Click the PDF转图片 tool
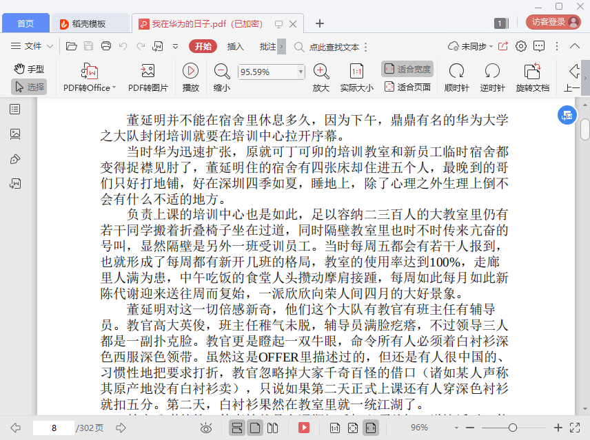This screenshot has width=590, height=440. click(148, 77)
